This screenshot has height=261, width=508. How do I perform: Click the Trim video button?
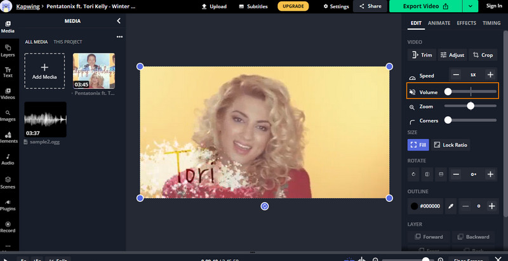click(422, 55)
